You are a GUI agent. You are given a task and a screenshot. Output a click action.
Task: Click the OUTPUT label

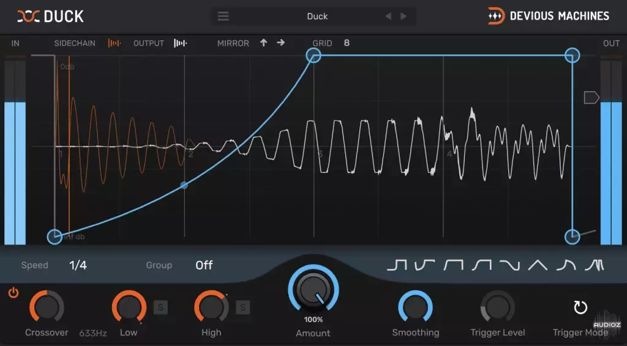click(x=149, y=43)
